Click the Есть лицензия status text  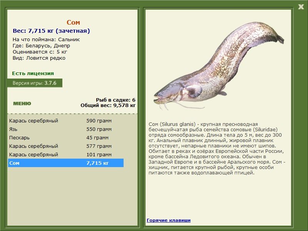click(x=33, y=74)
